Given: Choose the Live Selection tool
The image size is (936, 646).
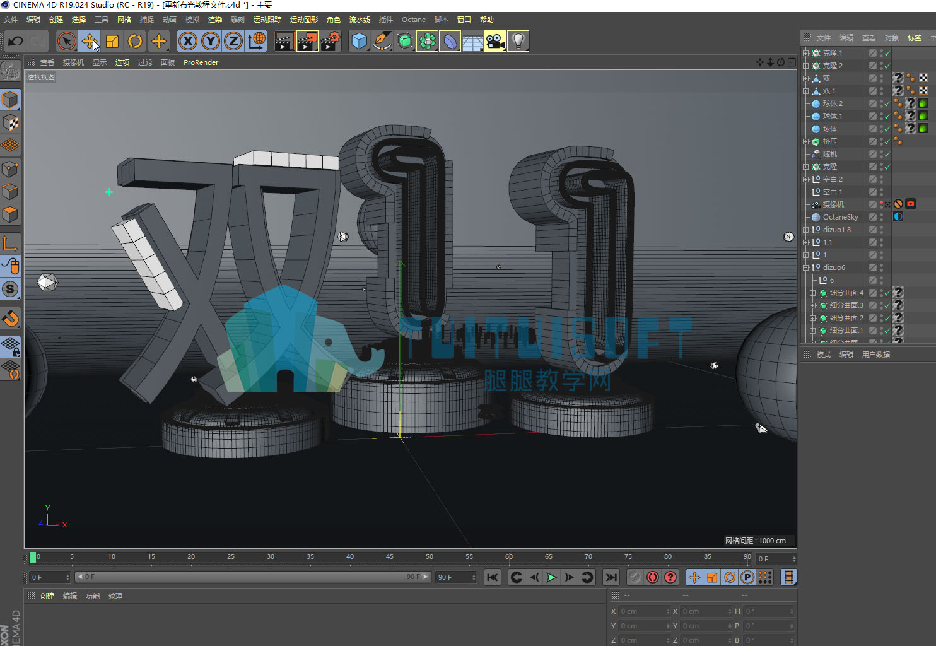Looking at the screenshot, I should (66, 42).
